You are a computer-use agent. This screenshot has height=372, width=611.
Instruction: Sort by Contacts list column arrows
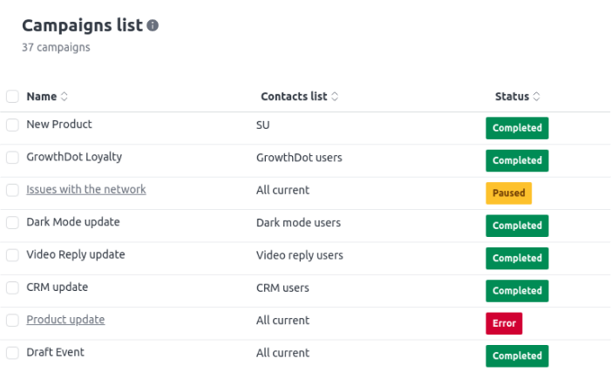click(335, 97)
